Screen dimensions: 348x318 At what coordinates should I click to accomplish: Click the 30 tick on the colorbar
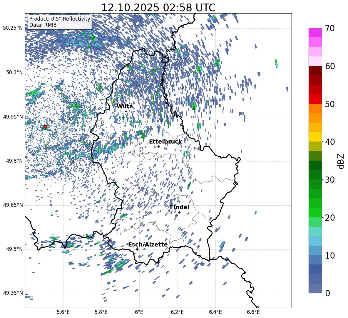pyautogui.click(x=330, y=180)
